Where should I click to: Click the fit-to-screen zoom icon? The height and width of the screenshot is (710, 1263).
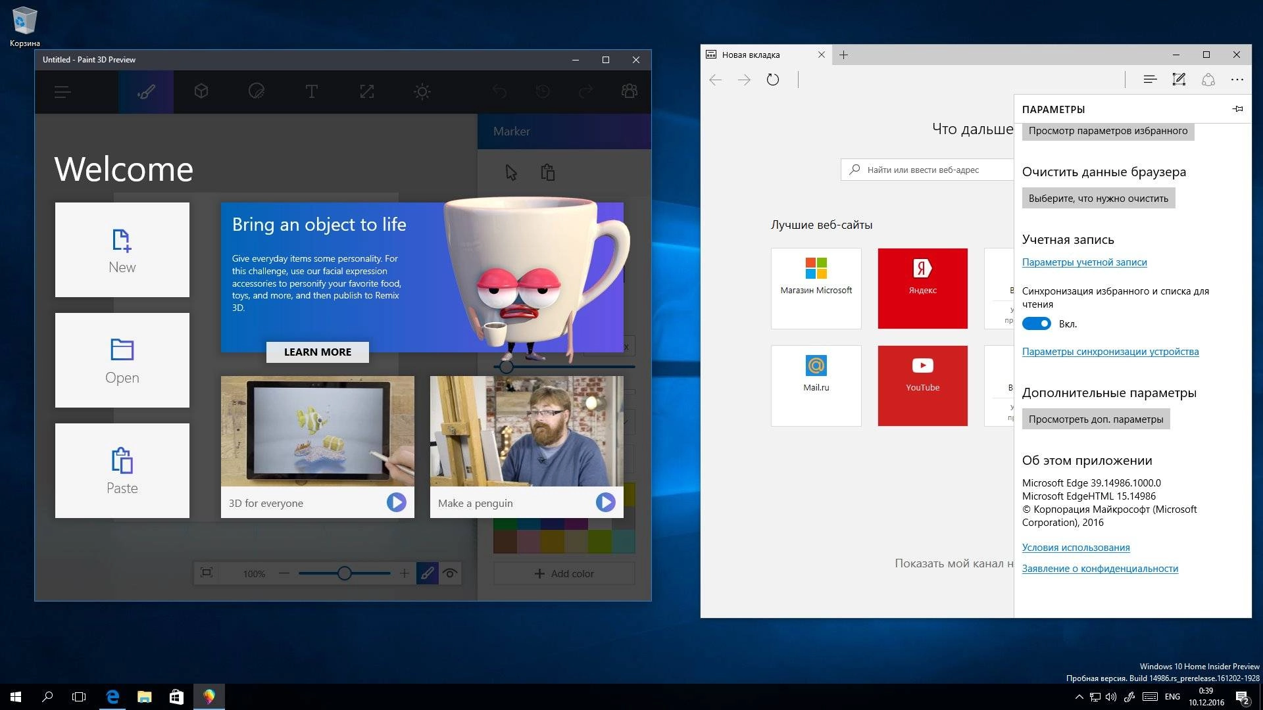(x=207, y=573)
